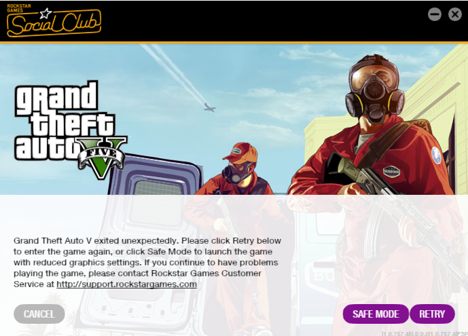Start the game in Safe Mode
Screen dimensions: 468x336
[x=376, y=314]
